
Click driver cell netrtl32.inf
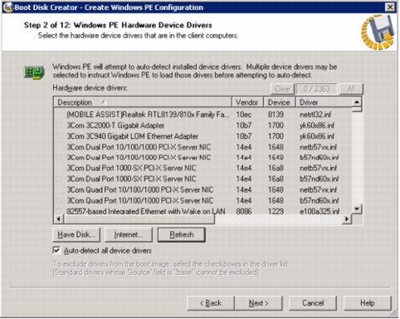point(315,115)
